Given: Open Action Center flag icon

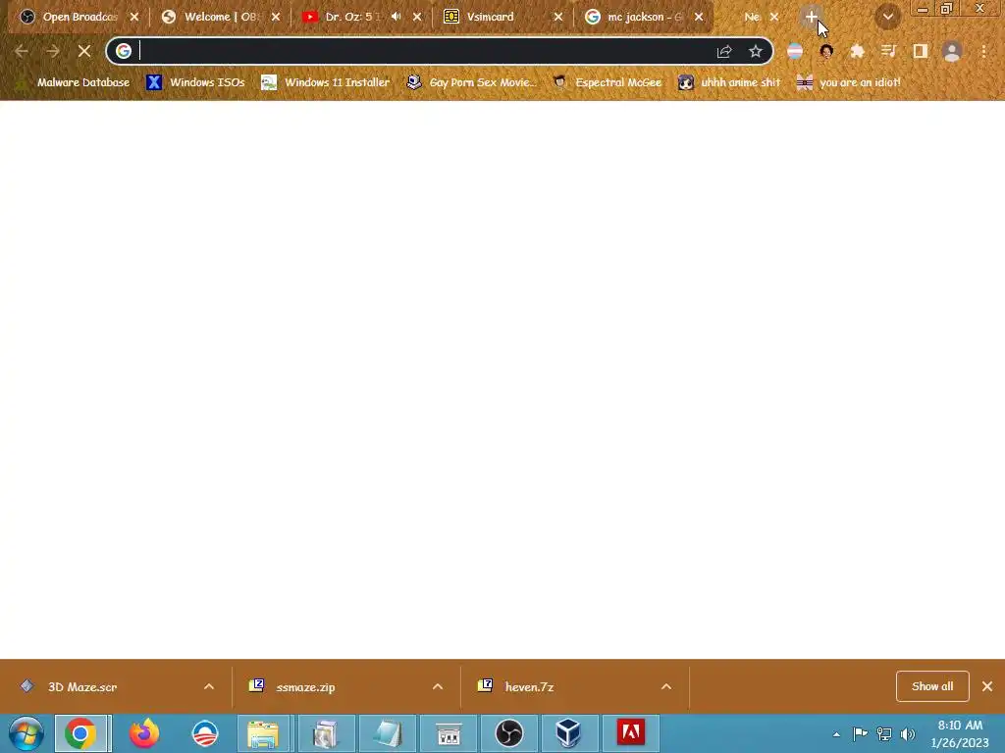Looking at the screenshot, I should pyautogui.click(x=860, y=733).
